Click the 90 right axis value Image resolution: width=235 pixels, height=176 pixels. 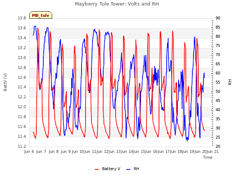pyautogui.click(x=218, y=18)
